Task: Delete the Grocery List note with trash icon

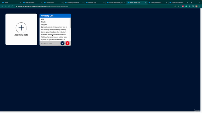Action: click(68, 43)
